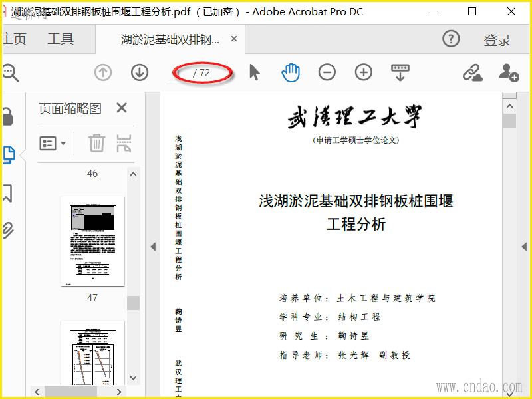
Task: Click thumbnail panel scroll left arrow
Action: [x=37, y=392]
